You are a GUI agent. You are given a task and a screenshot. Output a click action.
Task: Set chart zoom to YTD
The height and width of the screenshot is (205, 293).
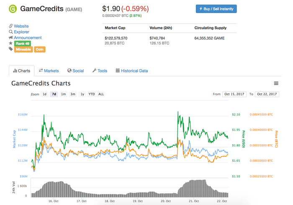point(92,94)
